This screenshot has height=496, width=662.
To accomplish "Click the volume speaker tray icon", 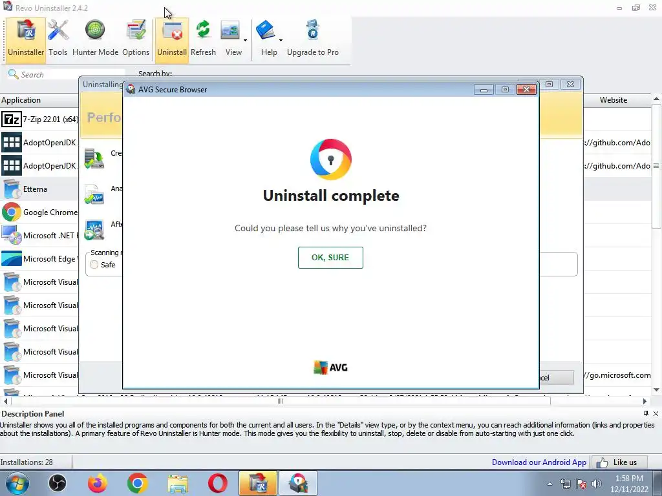I will pos(597,484).
